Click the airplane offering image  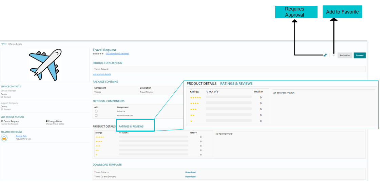[x=45, y=65]
